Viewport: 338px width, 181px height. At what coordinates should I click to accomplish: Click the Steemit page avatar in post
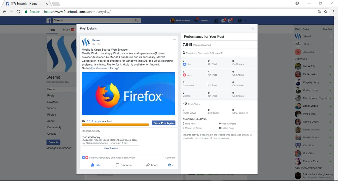point(86,42)
